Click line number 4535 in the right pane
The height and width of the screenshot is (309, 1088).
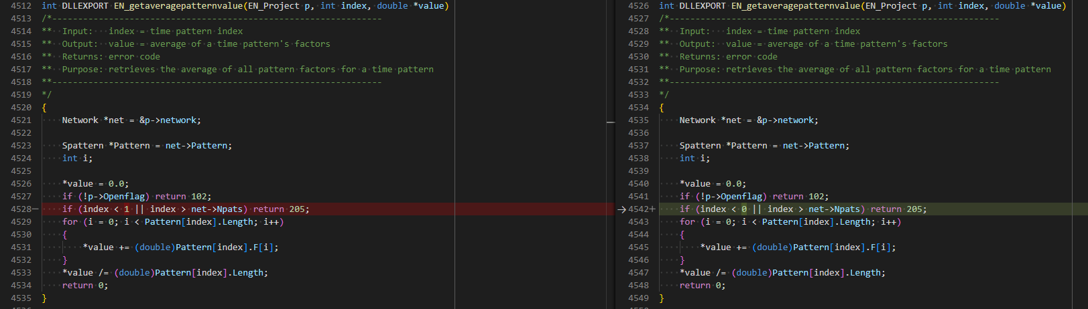tap(638, 120)
